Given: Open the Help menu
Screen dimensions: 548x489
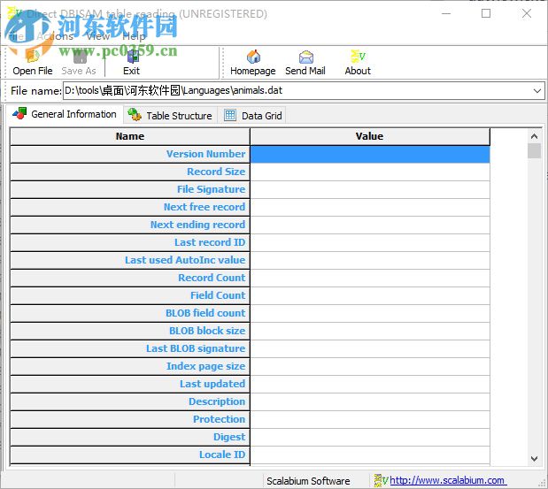Looking at the screenshot, I should coord(134,36).
